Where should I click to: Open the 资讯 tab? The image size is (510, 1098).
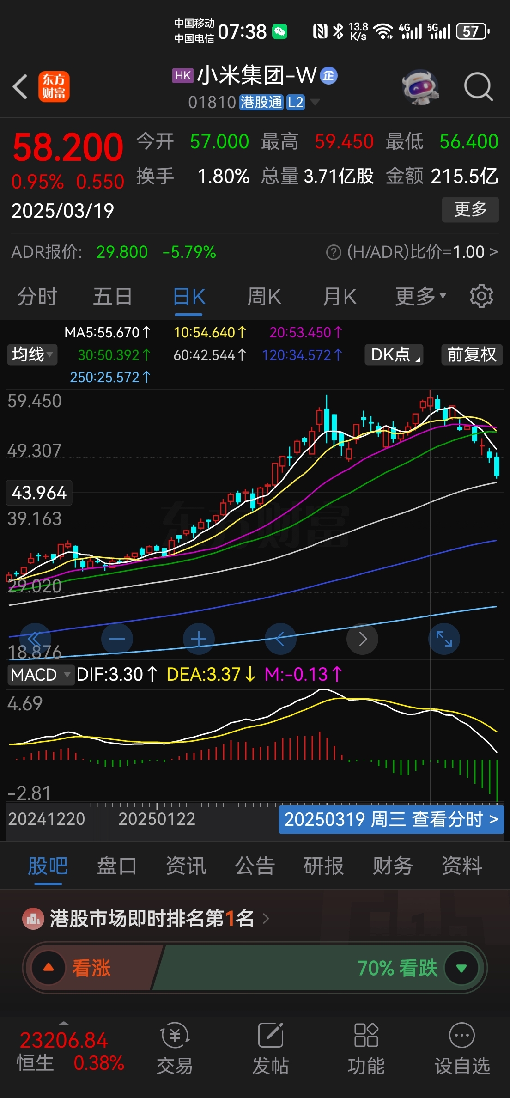[x=186, y=866]
